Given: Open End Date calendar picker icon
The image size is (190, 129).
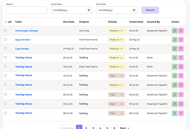Looking at the screenshot, I should 134,10.
